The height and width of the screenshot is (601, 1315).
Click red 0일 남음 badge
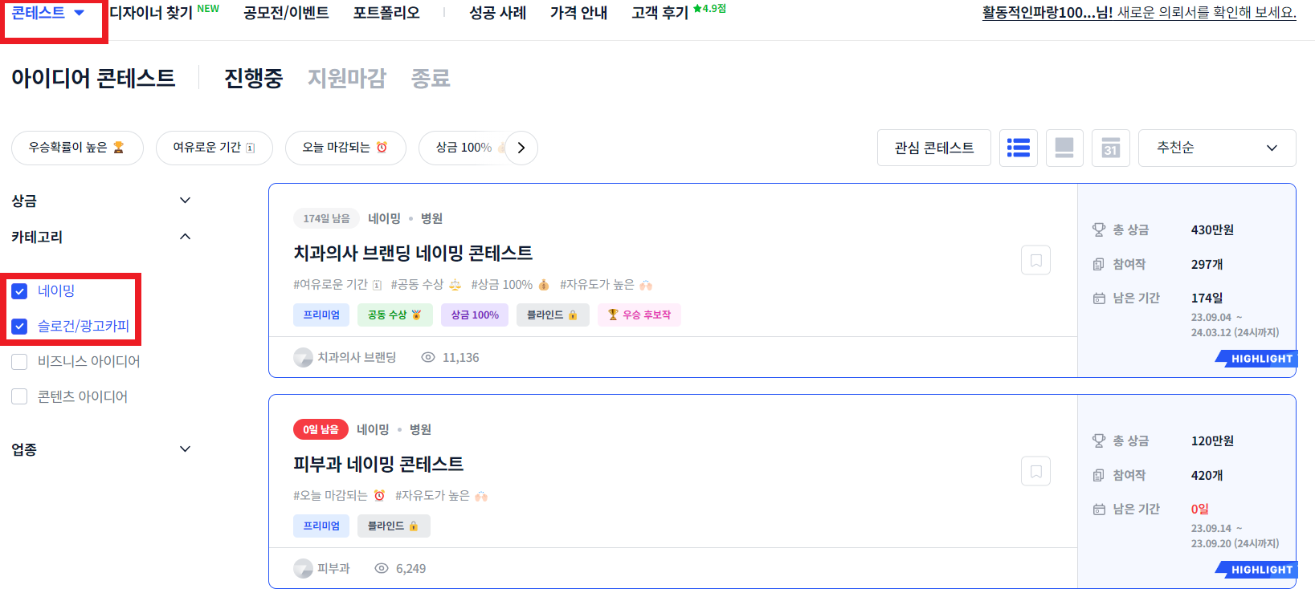(x=321, y=429)
